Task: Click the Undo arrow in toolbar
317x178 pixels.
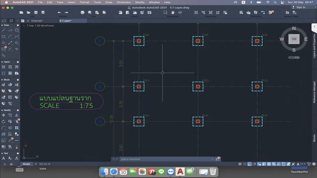Action: tap(59, 12)
